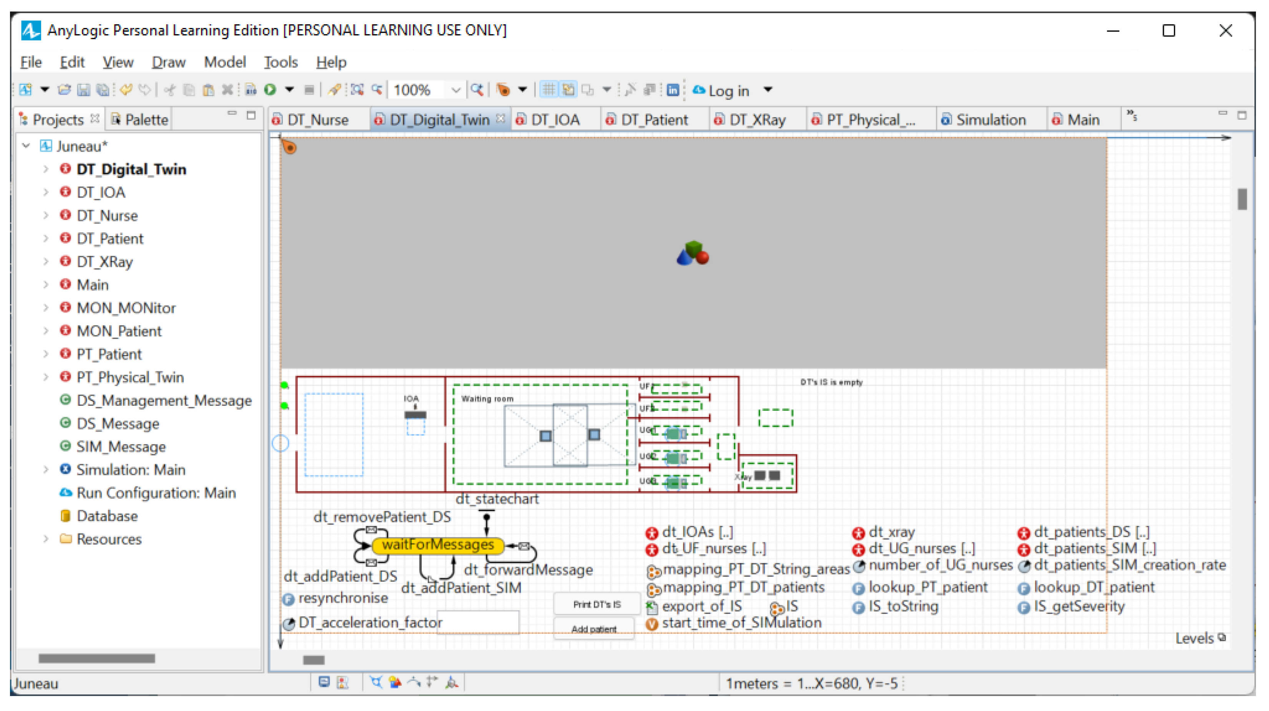This screenshot has width=1269, height=711.
Task: Click the Paste clipboard toolbar icon
Action: [208, 89]
